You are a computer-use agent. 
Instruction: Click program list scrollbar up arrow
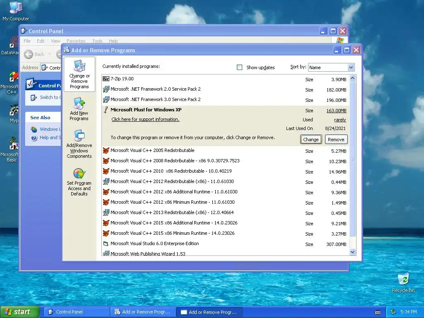pos(353,78)
